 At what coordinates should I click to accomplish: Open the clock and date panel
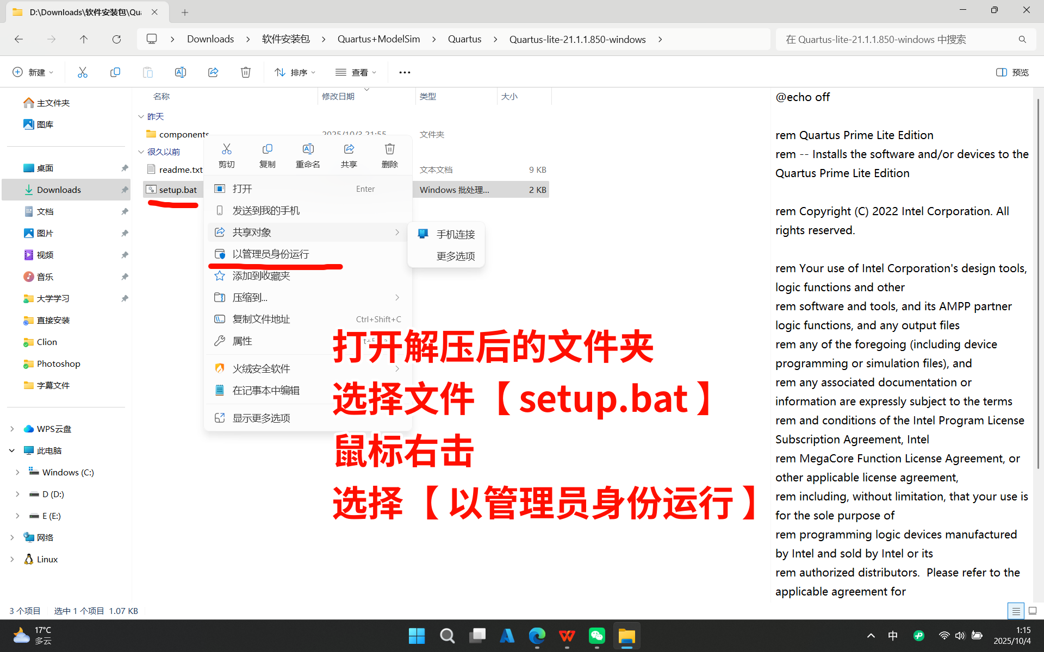1012,636
